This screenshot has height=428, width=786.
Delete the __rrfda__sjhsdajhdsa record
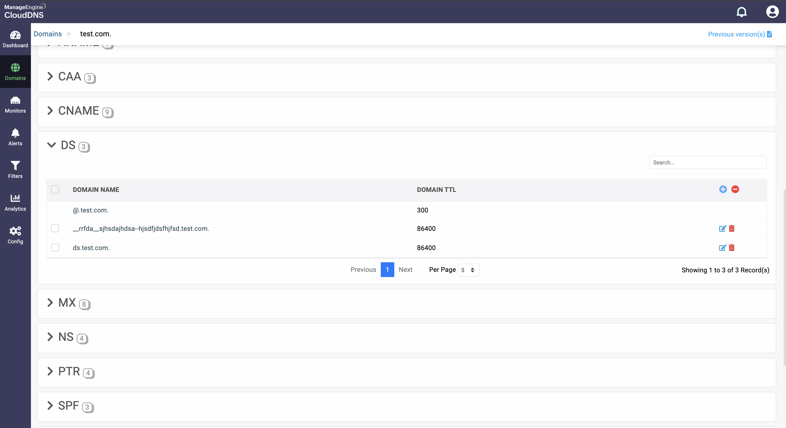[x=731, y=229]
